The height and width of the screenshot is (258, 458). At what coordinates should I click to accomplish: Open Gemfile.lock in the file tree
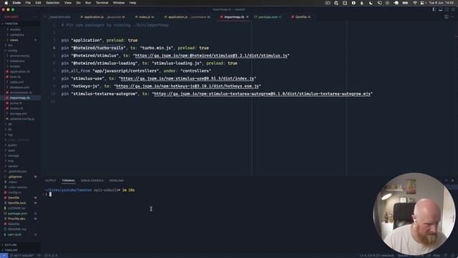pos(16,203)
